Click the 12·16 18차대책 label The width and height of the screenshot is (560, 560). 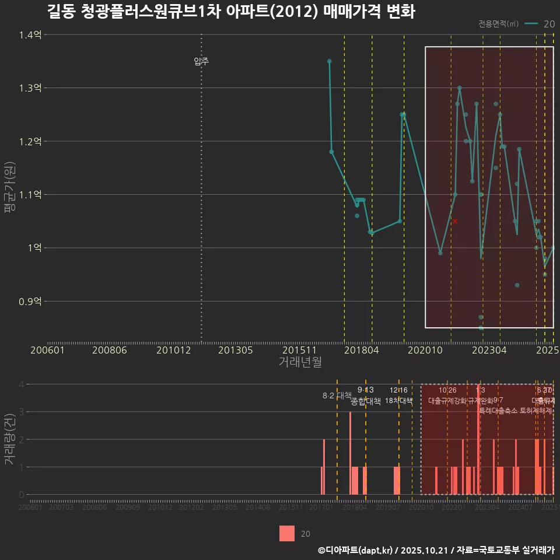pos(399,395)
